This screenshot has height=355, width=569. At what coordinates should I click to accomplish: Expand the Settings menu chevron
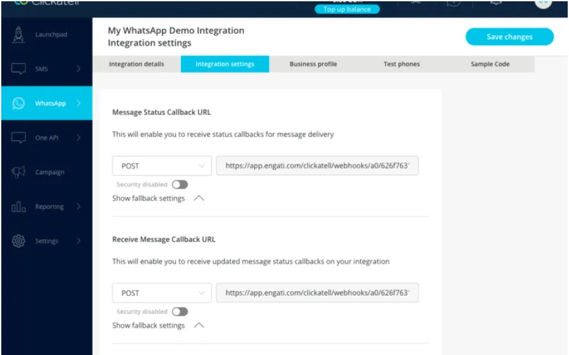click(79, 241)
